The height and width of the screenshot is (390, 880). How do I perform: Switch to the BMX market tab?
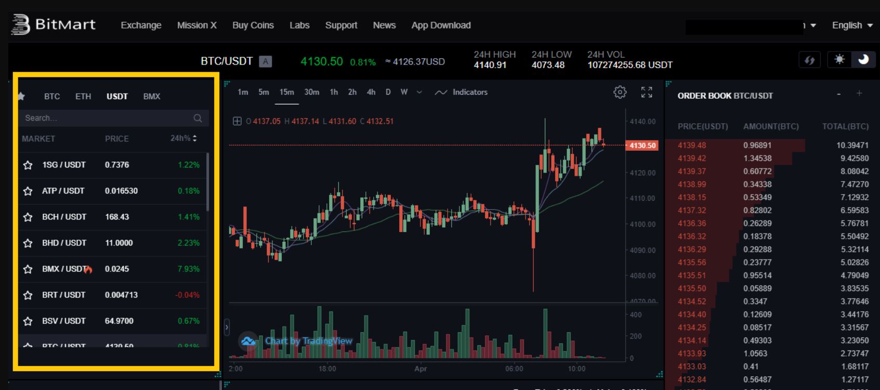[x=152, y=96]
